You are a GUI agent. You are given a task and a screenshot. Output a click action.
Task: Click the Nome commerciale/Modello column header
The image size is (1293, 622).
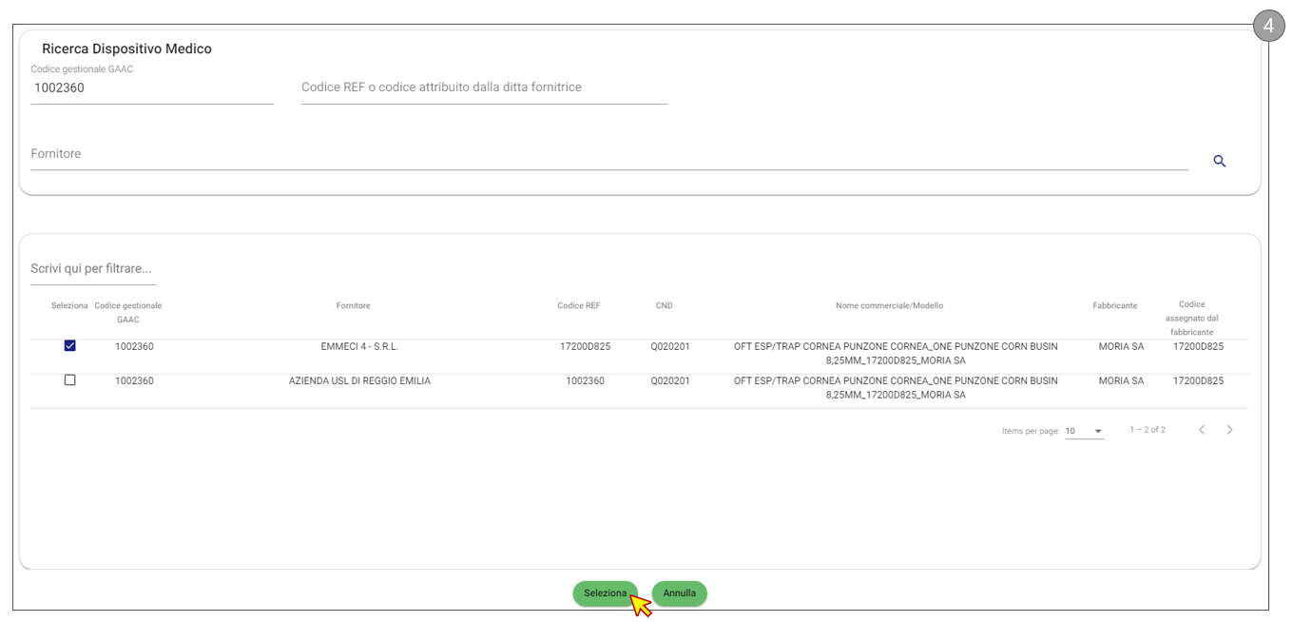pos(889,305)
